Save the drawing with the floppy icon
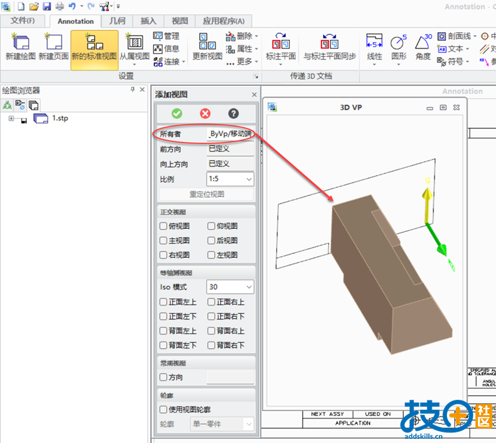This screenshot has width=496, height=443. pyautogui.click(x=47, y=6)
